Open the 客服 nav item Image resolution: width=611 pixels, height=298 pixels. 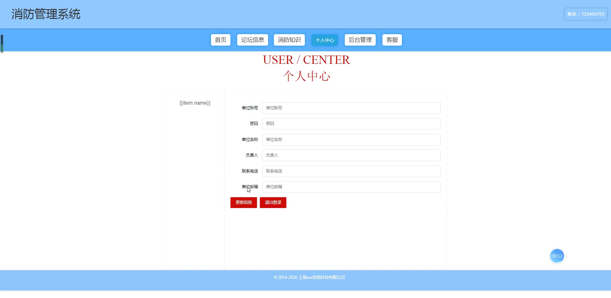[392, 40]
